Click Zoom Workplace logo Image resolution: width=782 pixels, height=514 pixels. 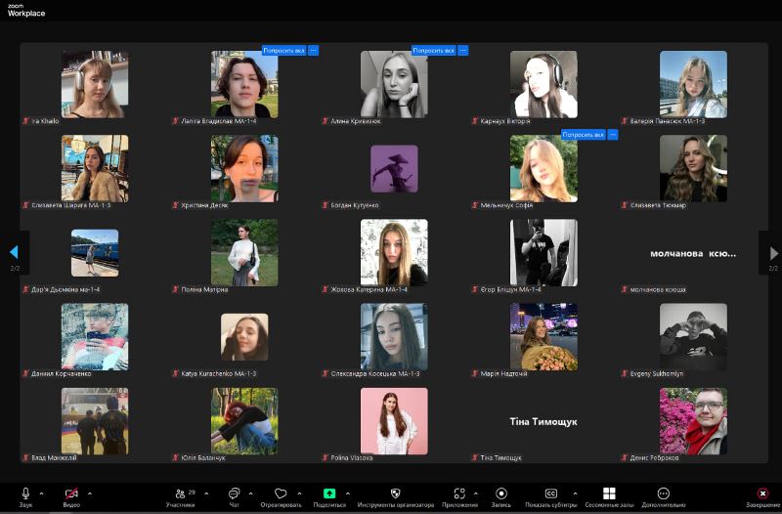point(26,11)
